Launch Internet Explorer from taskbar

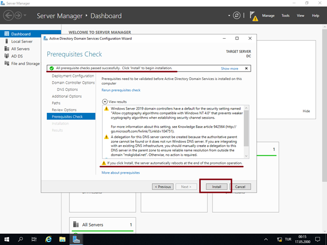coord(48,239)
